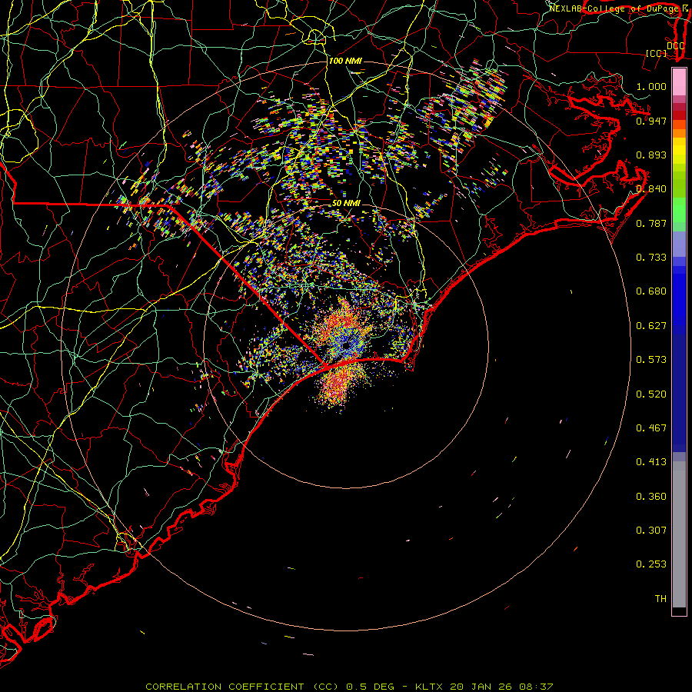Select the 0.947 value on the color scale
This screenshot has height=692, width=692.
point(651,121)
